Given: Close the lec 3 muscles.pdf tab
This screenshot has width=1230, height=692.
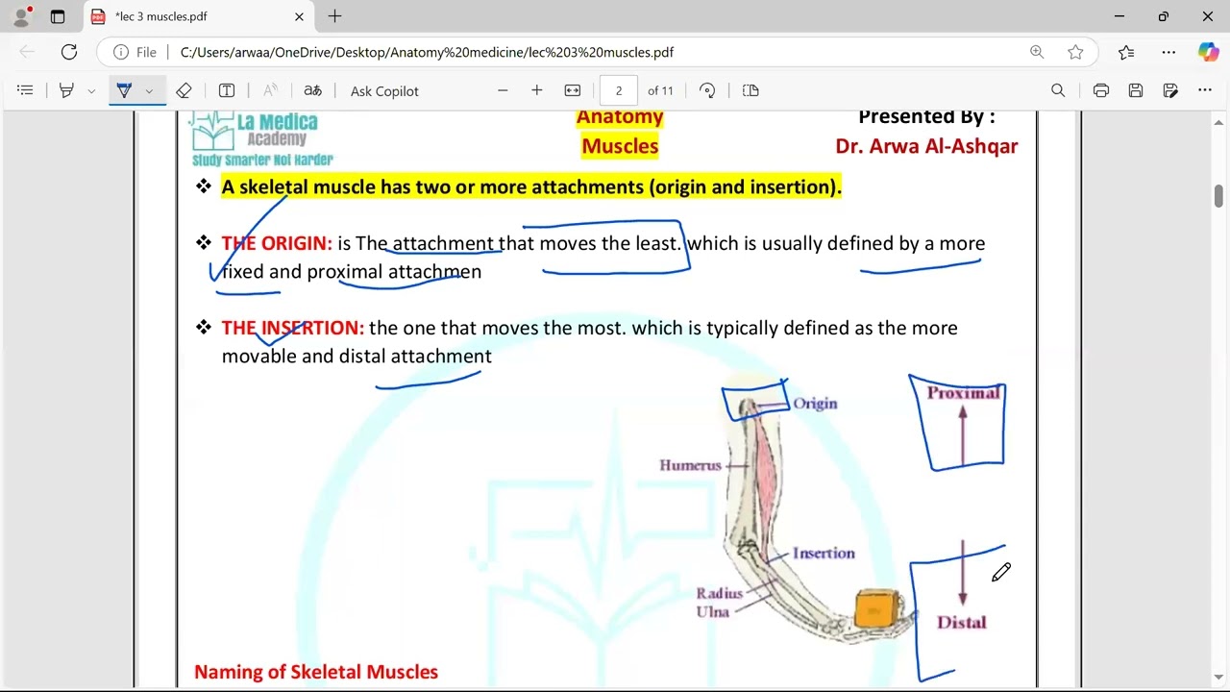Looking at the screenshot, I should tap(299, 16).
